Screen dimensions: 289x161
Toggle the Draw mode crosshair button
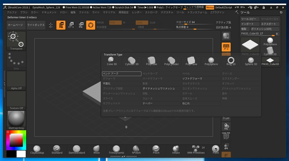tap(51, 25)
